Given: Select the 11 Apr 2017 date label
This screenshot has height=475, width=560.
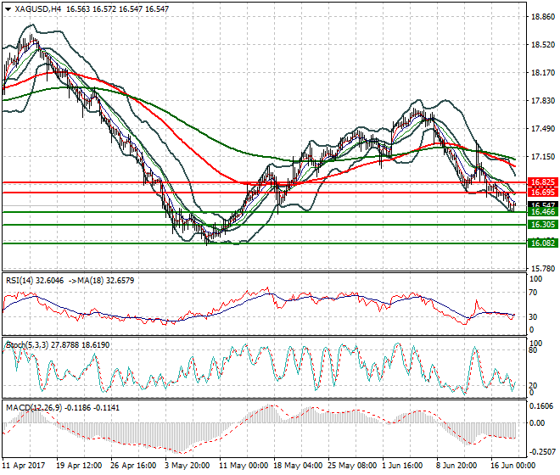Looking at the screenshot, I should tap(24, 466).
